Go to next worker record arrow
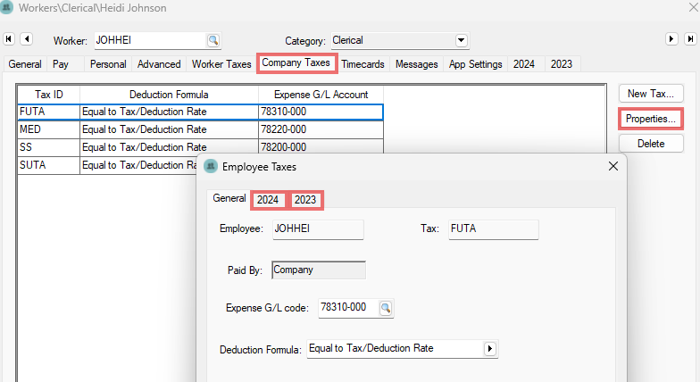The width and height of the screenshot is (700, 382). click(671, 39)
